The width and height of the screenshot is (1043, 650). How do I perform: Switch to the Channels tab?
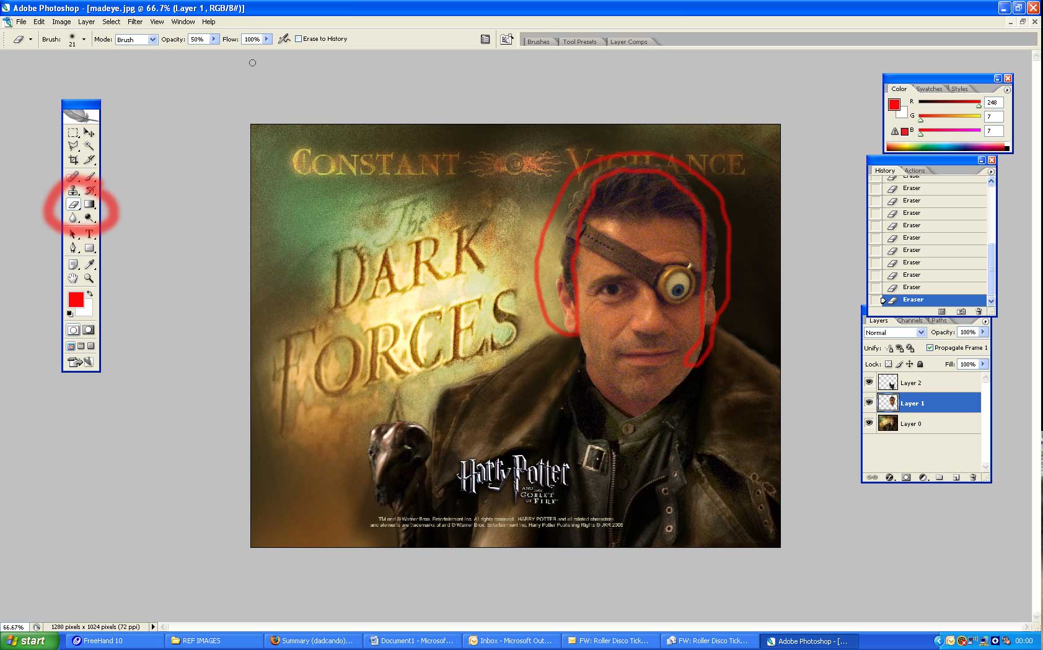pos(909,321)
